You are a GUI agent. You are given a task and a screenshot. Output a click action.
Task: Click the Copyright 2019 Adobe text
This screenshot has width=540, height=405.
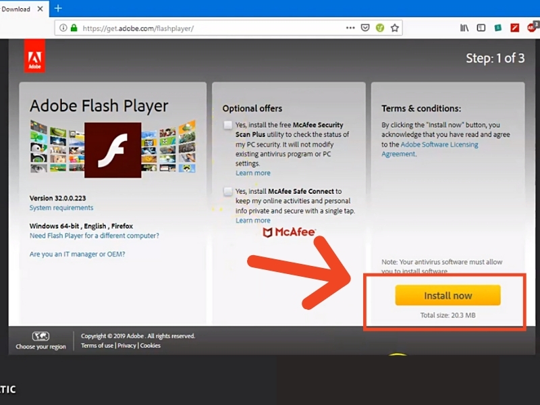click(x=138, y=335)
